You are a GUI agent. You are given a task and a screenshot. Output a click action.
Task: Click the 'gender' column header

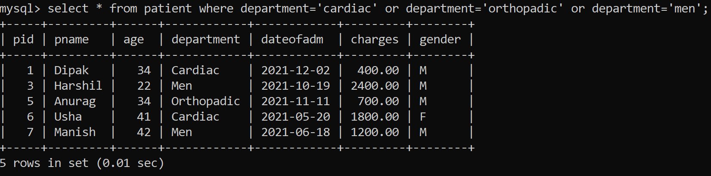pyautogui.click(x=440, y=40)
